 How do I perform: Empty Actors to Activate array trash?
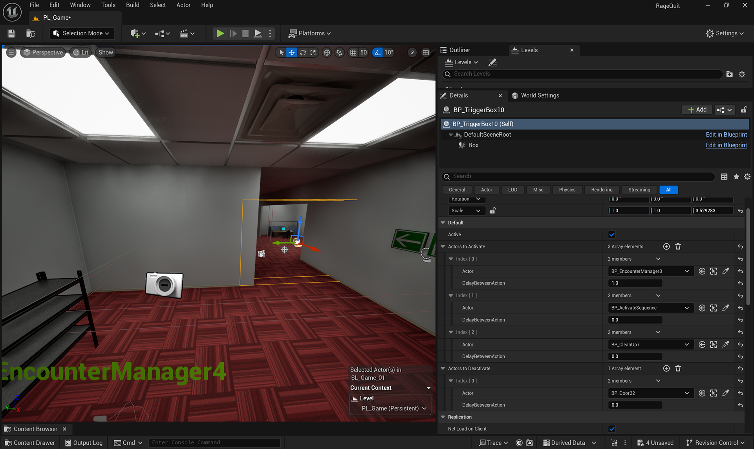tap(678, 246)
